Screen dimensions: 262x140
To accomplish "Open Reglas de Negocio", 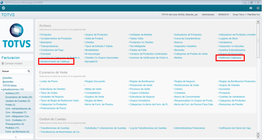I will (x=185, y=81).
